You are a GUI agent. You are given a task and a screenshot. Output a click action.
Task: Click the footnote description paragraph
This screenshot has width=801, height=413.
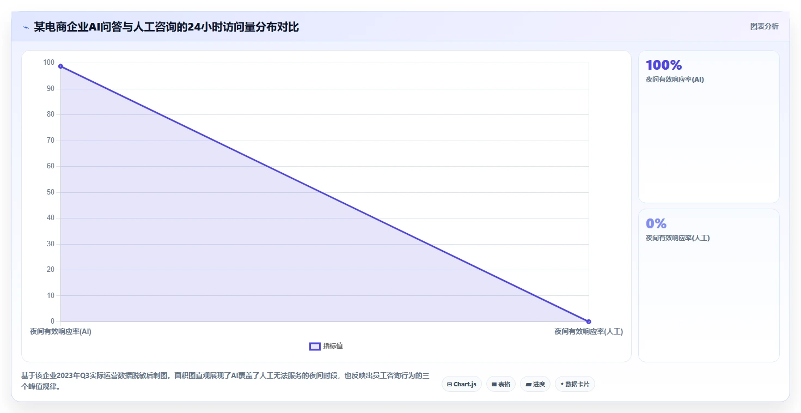coord(225,381)
